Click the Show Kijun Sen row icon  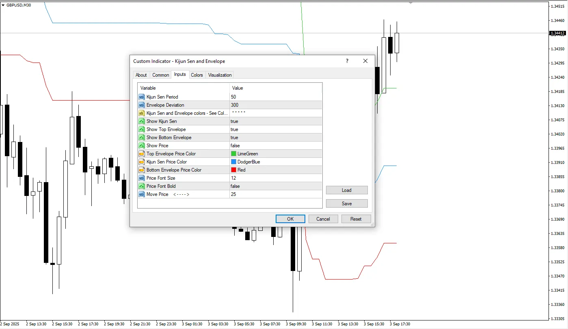pyautogui.click(x=141, y=121)
